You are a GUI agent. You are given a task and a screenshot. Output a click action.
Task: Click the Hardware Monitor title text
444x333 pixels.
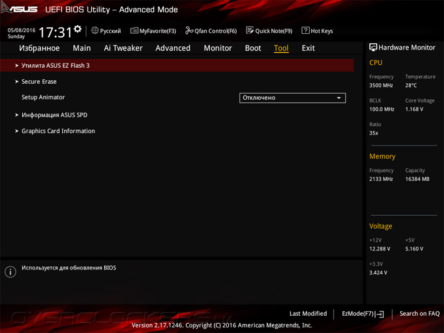tap(406, 47)
